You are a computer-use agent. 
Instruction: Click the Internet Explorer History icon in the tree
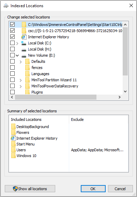point(24,37)
